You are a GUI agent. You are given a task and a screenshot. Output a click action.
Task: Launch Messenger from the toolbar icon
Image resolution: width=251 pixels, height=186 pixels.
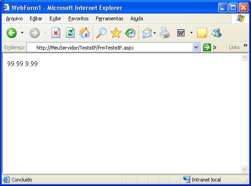click(217, 33)
